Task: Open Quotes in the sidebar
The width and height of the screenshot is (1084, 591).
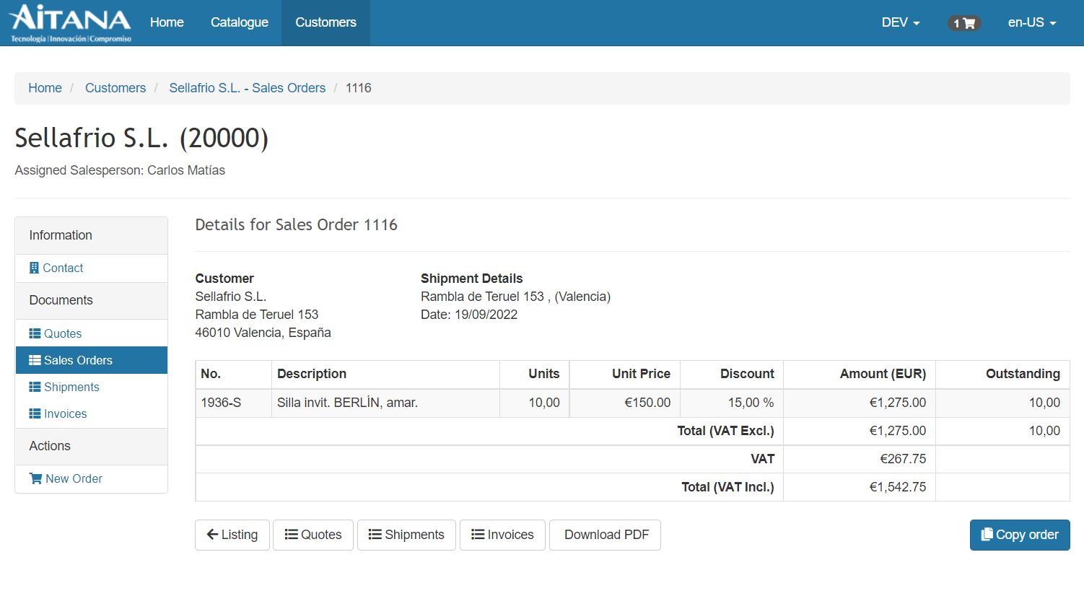Action: pyautogui.click(x=63, y=333)
